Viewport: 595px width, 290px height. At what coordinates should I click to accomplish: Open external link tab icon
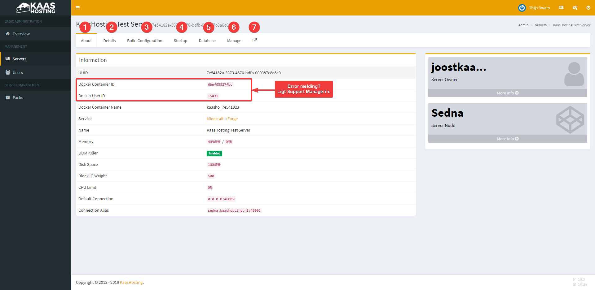coord(255,41)
